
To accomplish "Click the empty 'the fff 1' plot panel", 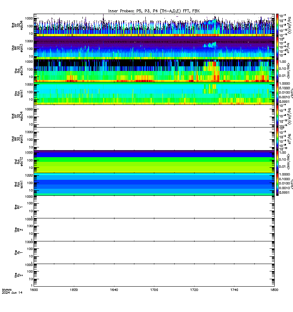I will (154, 207).
